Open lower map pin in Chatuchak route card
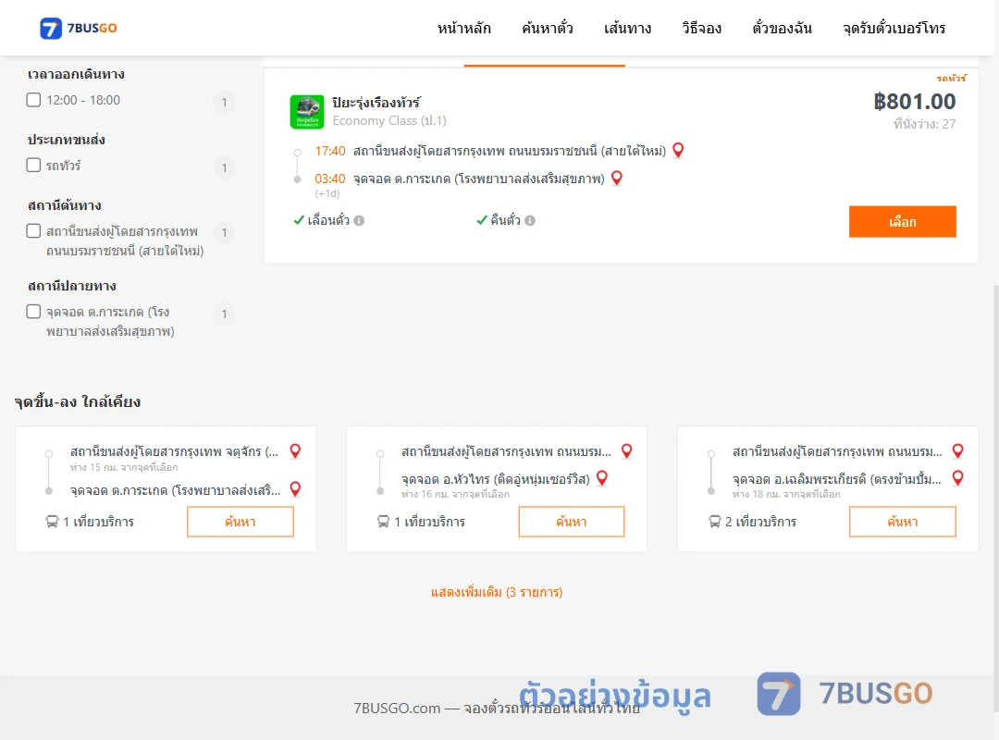Image resolution: width=999 pixels, height=740 pixels. click(296, 489)
